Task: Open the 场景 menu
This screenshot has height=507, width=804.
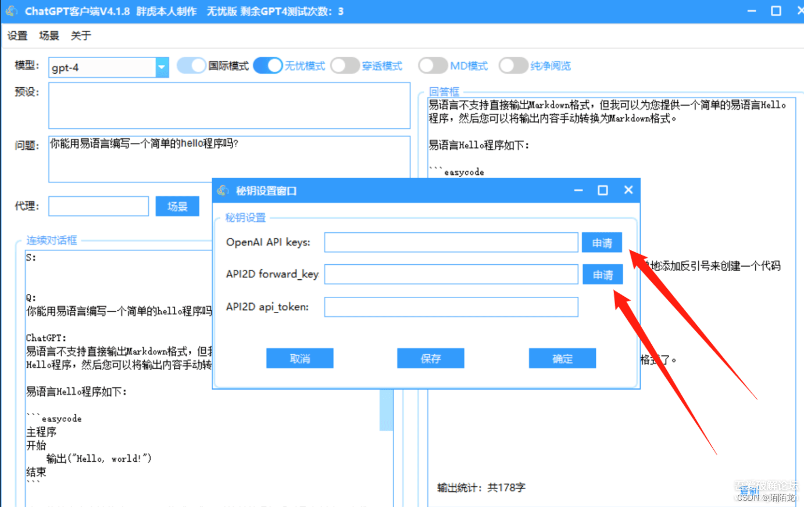Action: (x=49, y=36)
